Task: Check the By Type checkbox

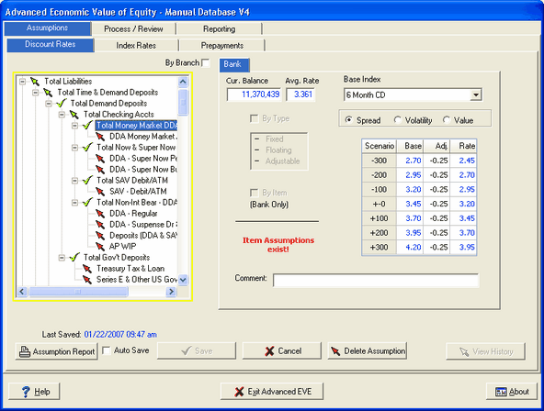Action: tap(254, 118)
